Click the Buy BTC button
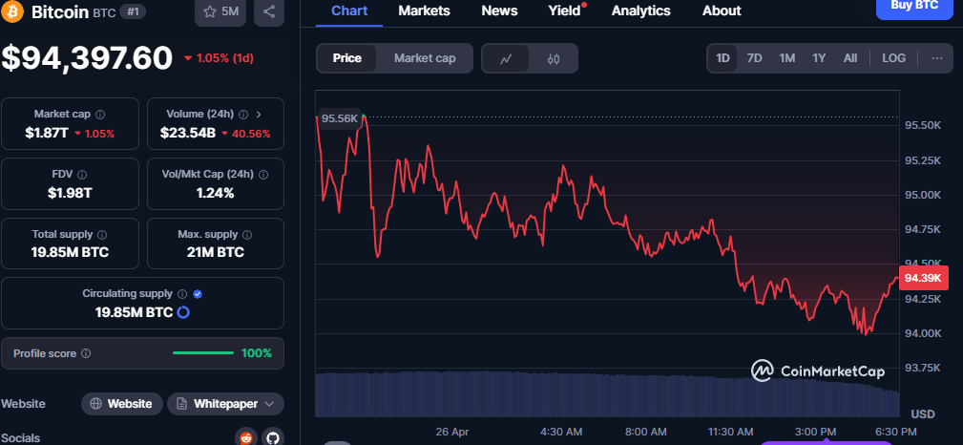The width and height of the screenshot is (963, 445). pos(914,8)
